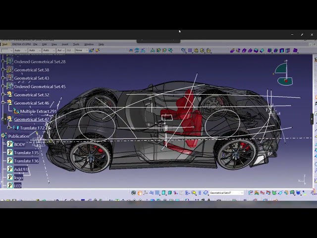
Task: Select Translate.135 publication item
Action: click(26, 153)
